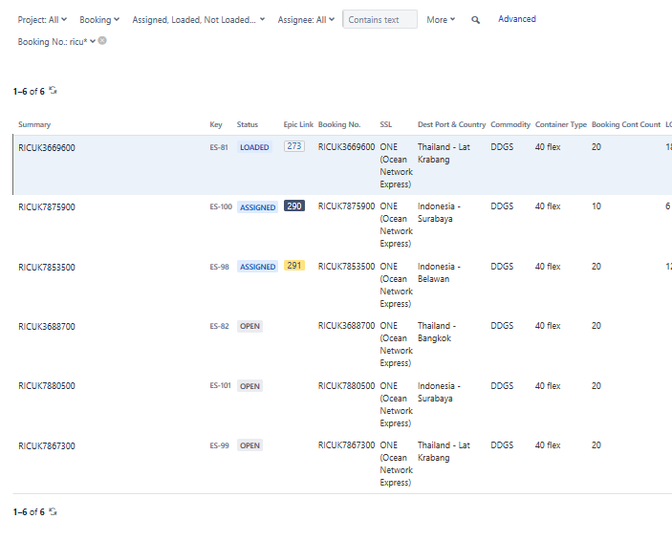Open epic link badge 290
Image resolution: width=672 pixels, height=541 pixels.
(294, 206)
